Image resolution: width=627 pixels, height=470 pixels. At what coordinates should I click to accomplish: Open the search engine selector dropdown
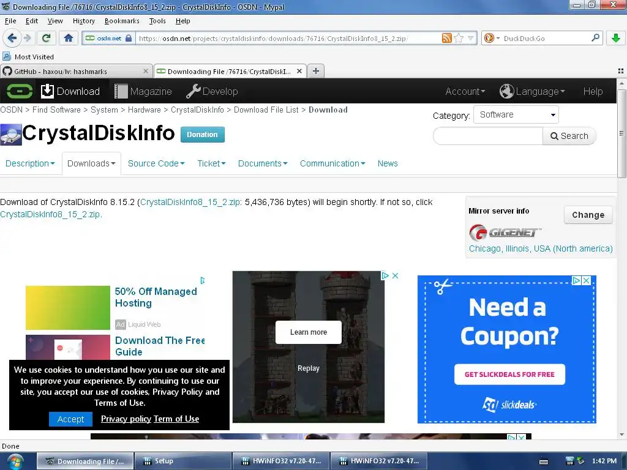pyautogui.click(x=498, y=39)
